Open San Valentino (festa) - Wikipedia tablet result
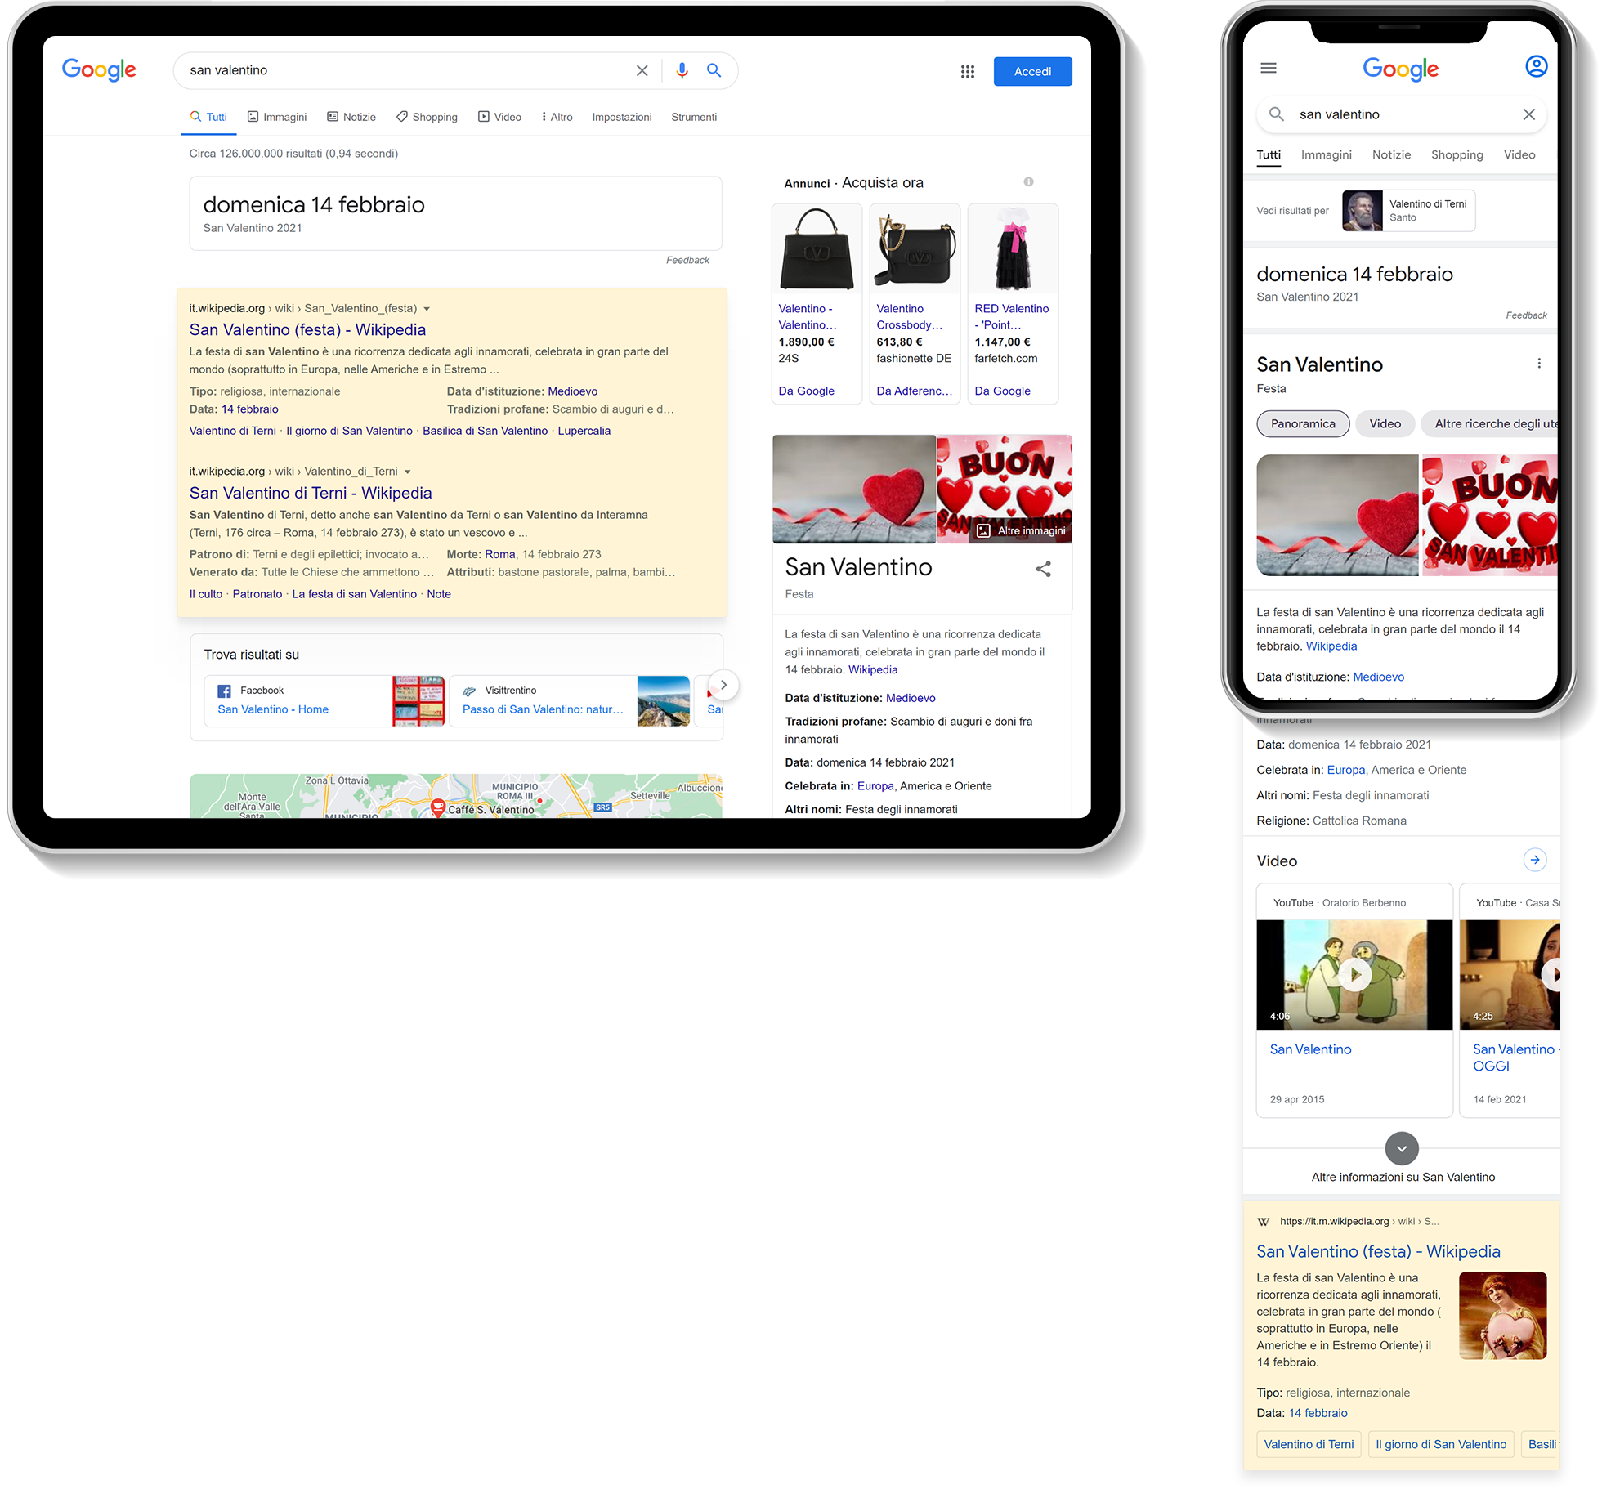Screen dimensions: 1602x1498 click(x=307, y=329)
